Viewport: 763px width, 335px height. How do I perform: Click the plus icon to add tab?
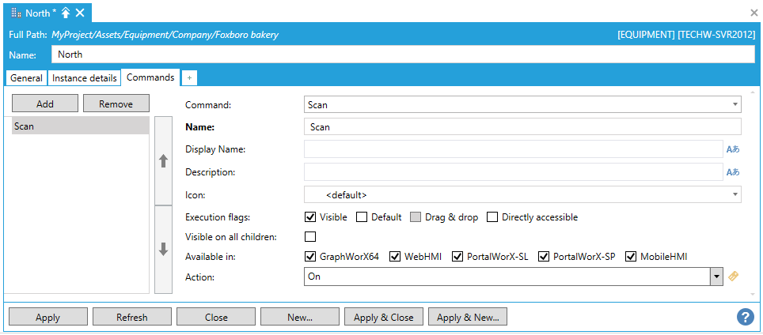pos(190,78)
